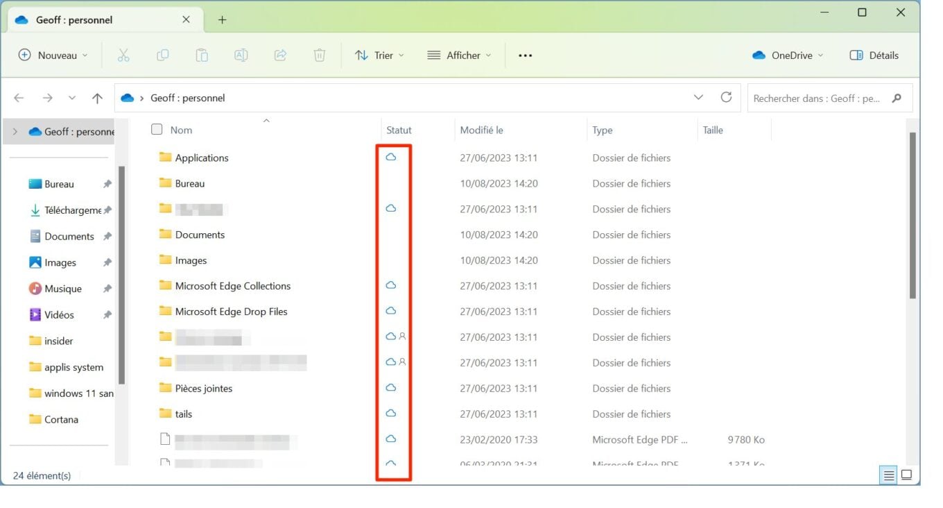Switch to large thumbnails view icon
Screen dimensions: 943x508
coord(906,475)
